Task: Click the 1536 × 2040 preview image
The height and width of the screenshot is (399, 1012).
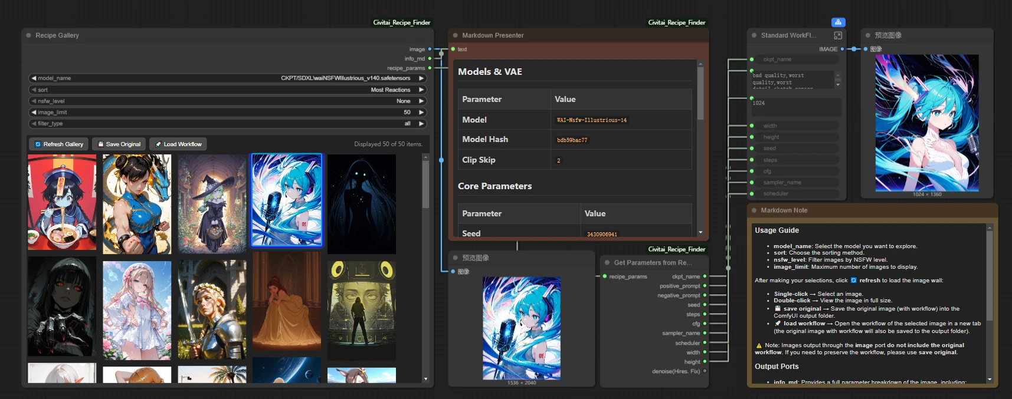Action: click(522, 328)
